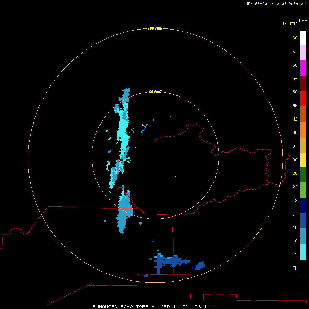309x309 pixels.
Task: Click the large blue echo blob near bottom
Action: click(170, 262)
